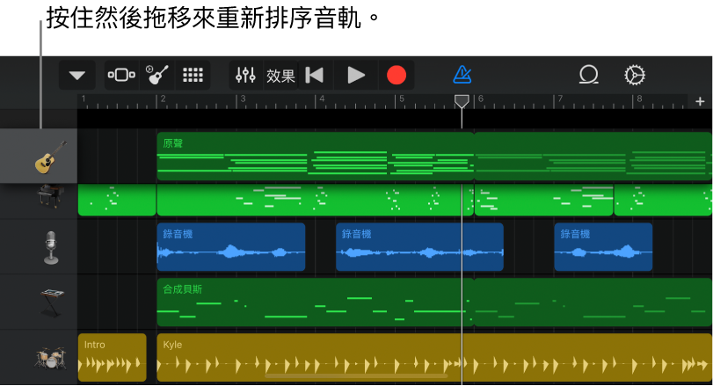
Task: Click bar 7 on the ruler
Action: [x=560, y=99]
